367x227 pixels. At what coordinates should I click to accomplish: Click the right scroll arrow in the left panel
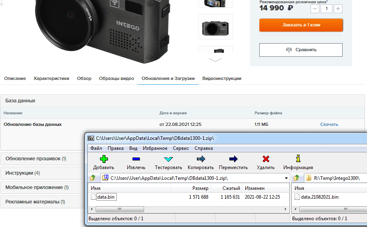coord(285,209)
